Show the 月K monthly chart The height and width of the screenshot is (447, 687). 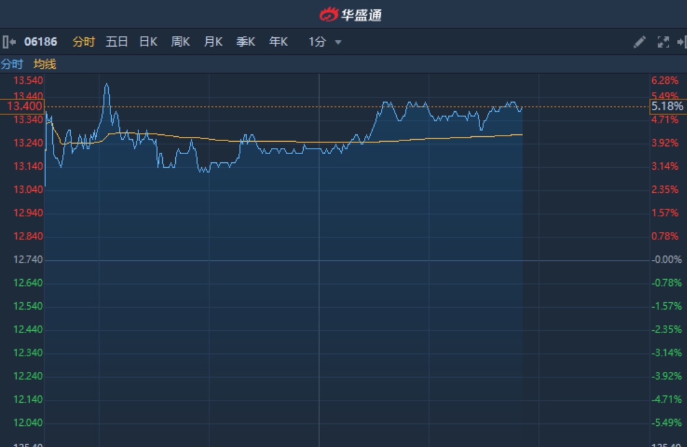(213, 42)
